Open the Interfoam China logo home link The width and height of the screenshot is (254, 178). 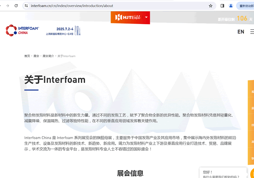pyautogui.click(x=22, y=30)
